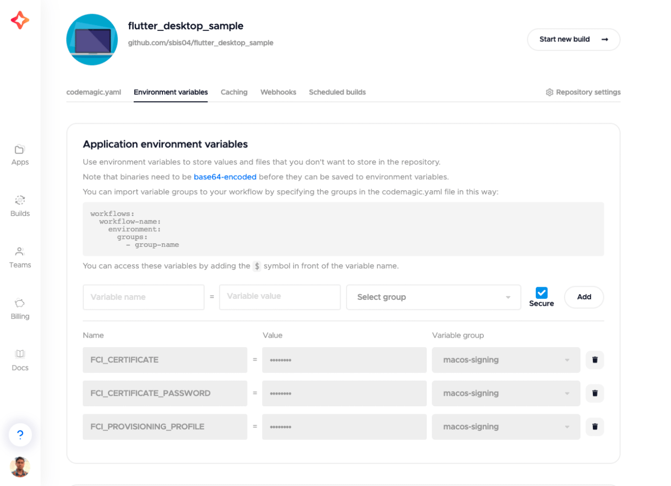Click the question mark help button

click(x=20, y=435)
